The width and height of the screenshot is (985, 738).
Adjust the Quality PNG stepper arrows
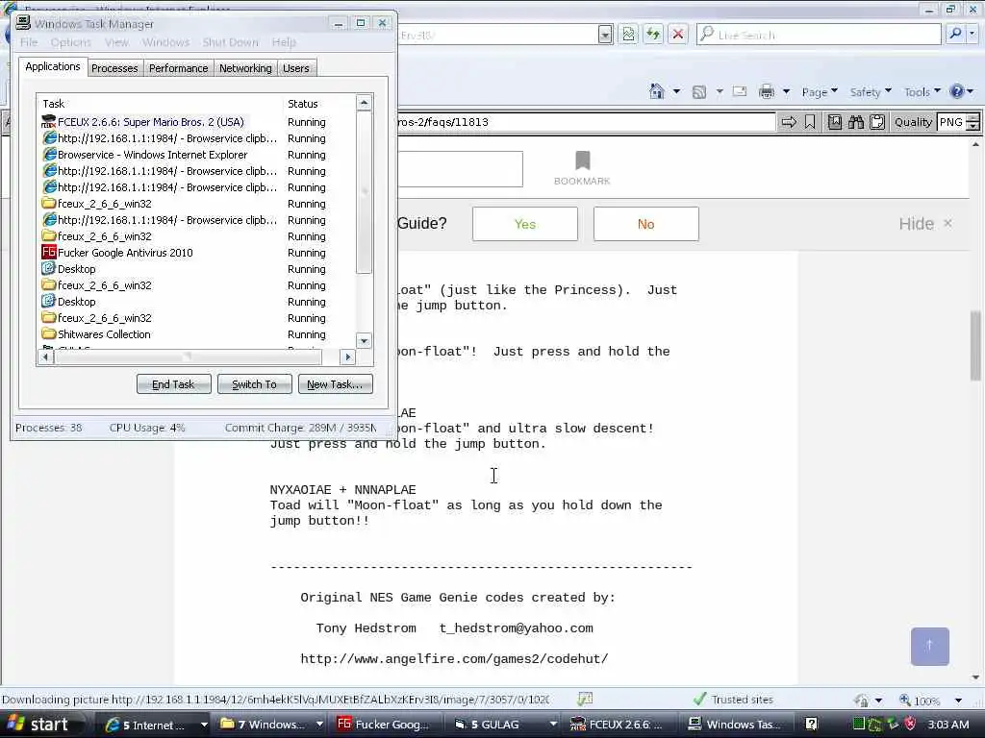[972, 122]
